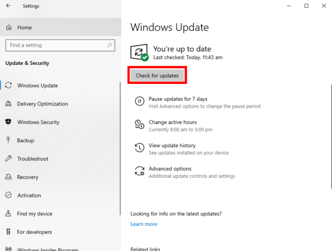Image resolution: width=332 pixels, height=251 pixels.
Task: Click the Recovery icon in sidebar
Action: tap(9, 177)
